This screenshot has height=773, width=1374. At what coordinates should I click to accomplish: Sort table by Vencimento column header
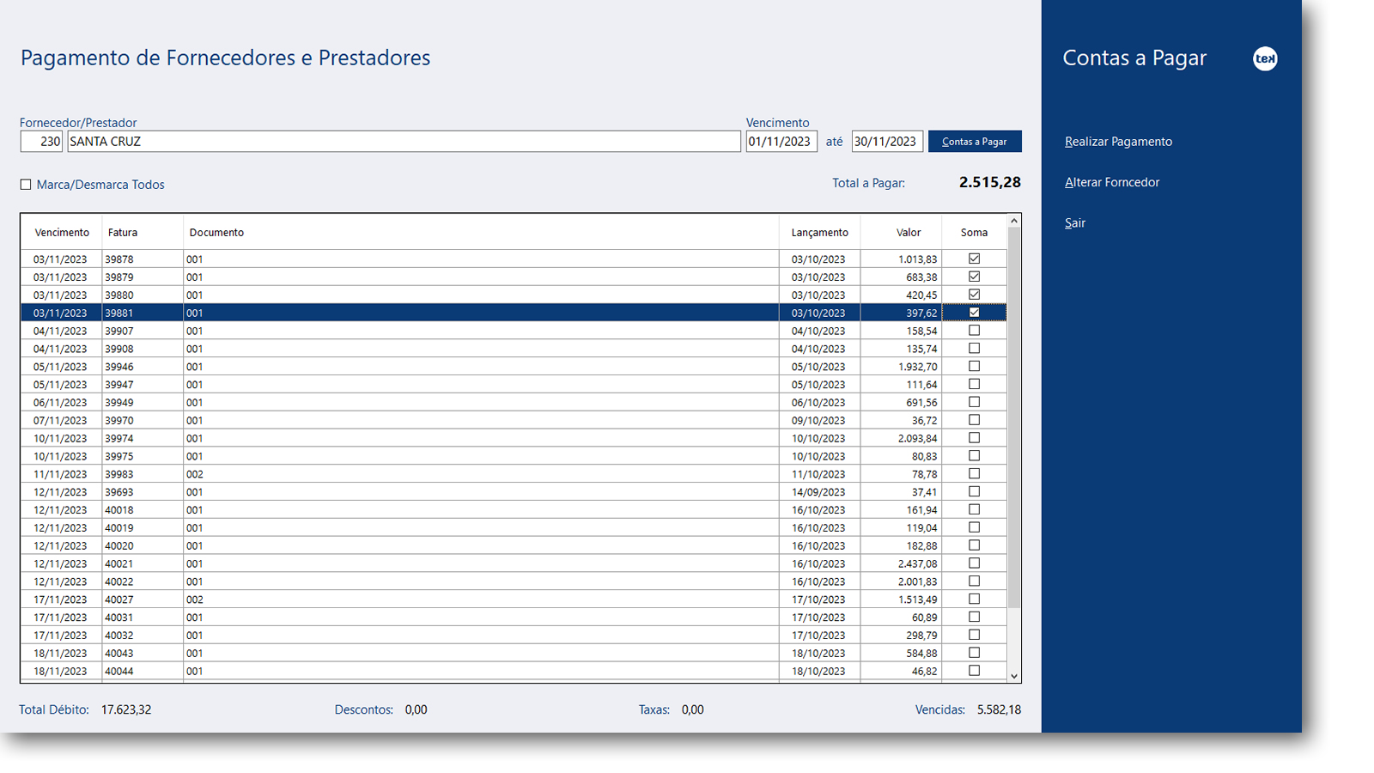tap(62, 233)
